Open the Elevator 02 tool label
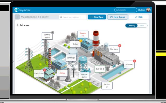This screenshot has width=166, height=103. point(83,34)
